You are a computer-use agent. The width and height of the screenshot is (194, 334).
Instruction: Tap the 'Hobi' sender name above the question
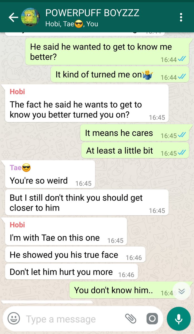(x=17, y=91)
